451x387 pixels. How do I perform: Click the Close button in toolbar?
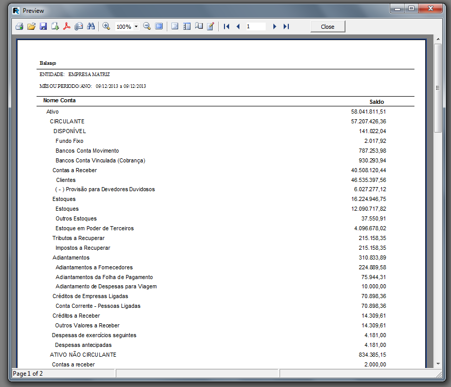click(x=327, y=27)
